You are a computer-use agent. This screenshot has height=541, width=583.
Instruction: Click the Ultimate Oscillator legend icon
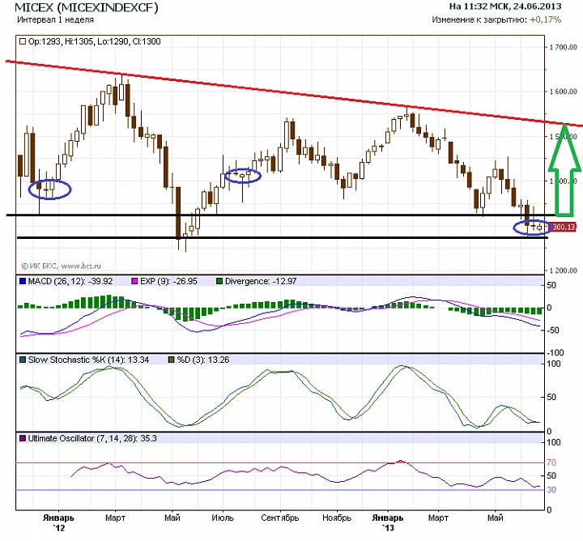pos(23,437)
